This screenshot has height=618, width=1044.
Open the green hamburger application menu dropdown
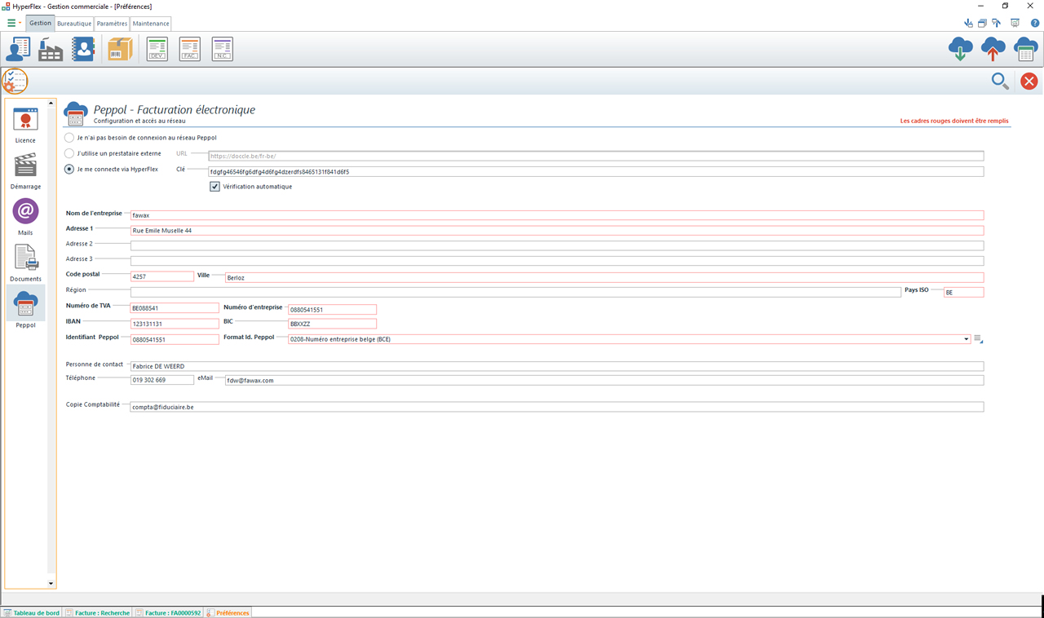[x=14, y=23]
